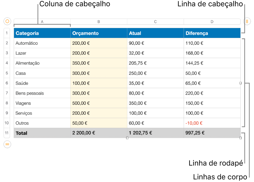This screenshot has height=182, width=254.
Task: Select the Viagens budget cell 500,00 €
Action: pos(99,103)
